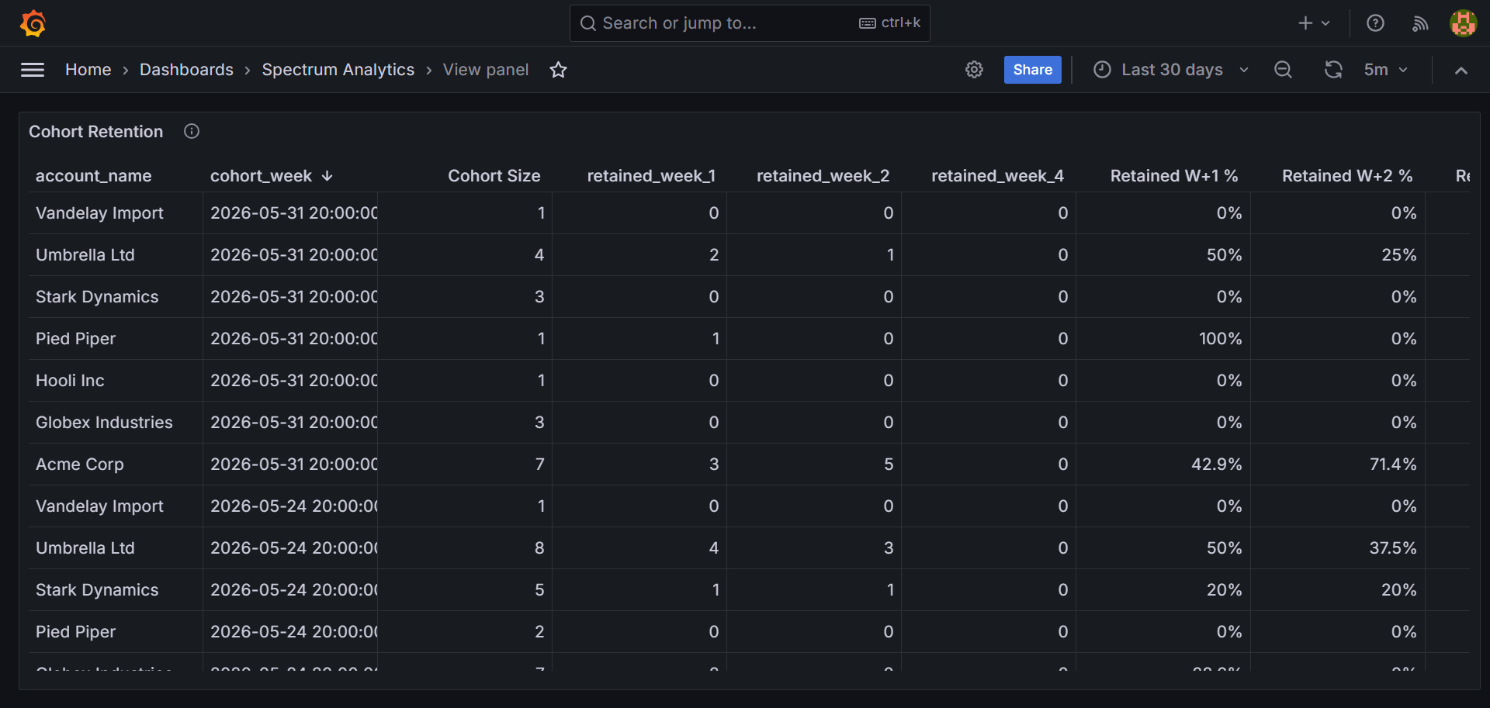Sort by Cohort Size column header

(x=494, y=176)
